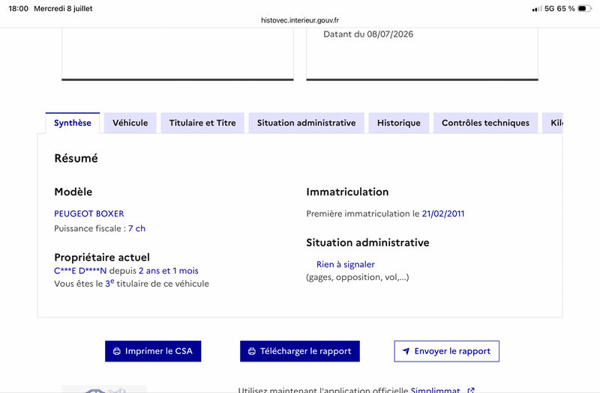Click the printer icon in Télécharger le rapport
The image size is (600, 393).
coord(252,351)
